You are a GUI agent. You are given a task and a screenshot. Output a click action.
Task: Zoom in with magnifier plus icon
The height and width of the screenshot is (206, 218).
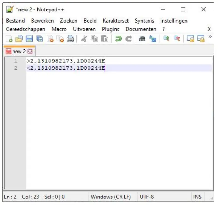pyautogui.click(x=166, y=39)
